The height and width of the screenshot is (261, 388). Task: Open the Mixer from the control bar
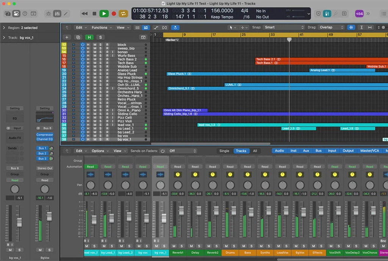coord(57,14)
